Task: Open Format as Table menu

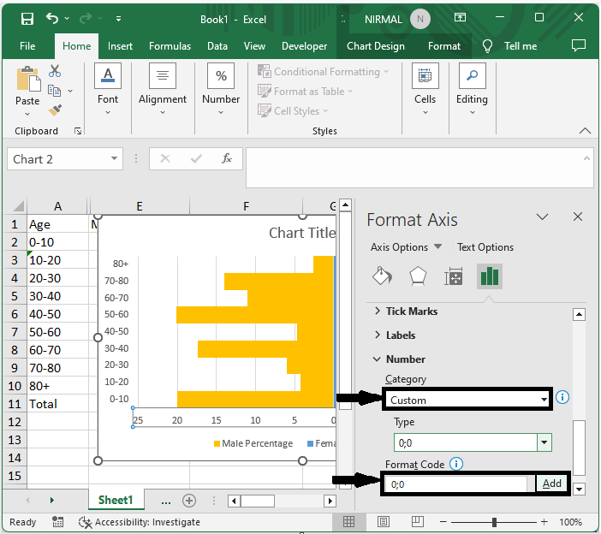Action: coord(305,92)
